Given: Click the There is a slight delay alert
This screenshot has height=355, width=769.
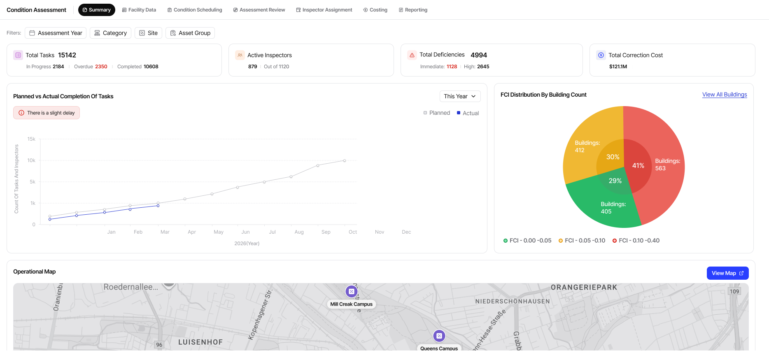Looking at the screenshot, I should point(47,113).
